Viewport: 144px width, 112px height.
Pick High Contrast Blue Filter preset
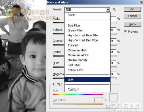click(83, 35)
